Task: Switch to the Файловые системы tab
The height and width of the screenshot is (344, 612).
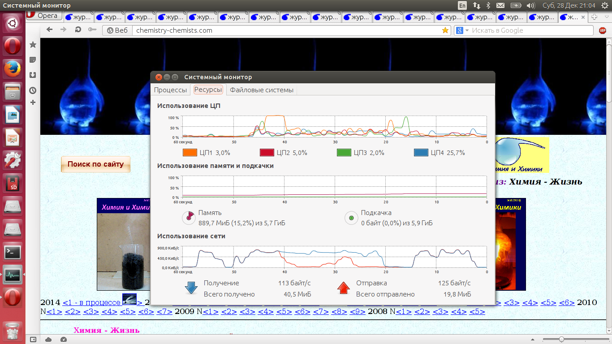Action: pyautogui.click(x=262, y=90)
